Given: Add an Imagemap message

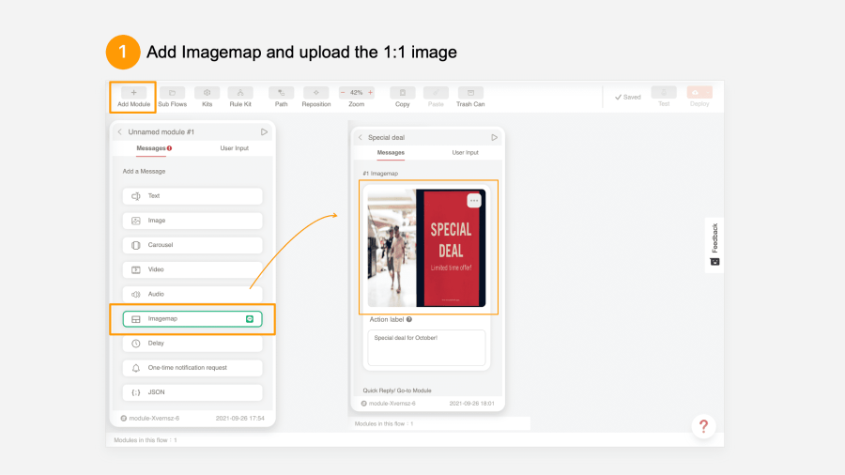Looking at the screenshot, I should (x=192, y=319).
